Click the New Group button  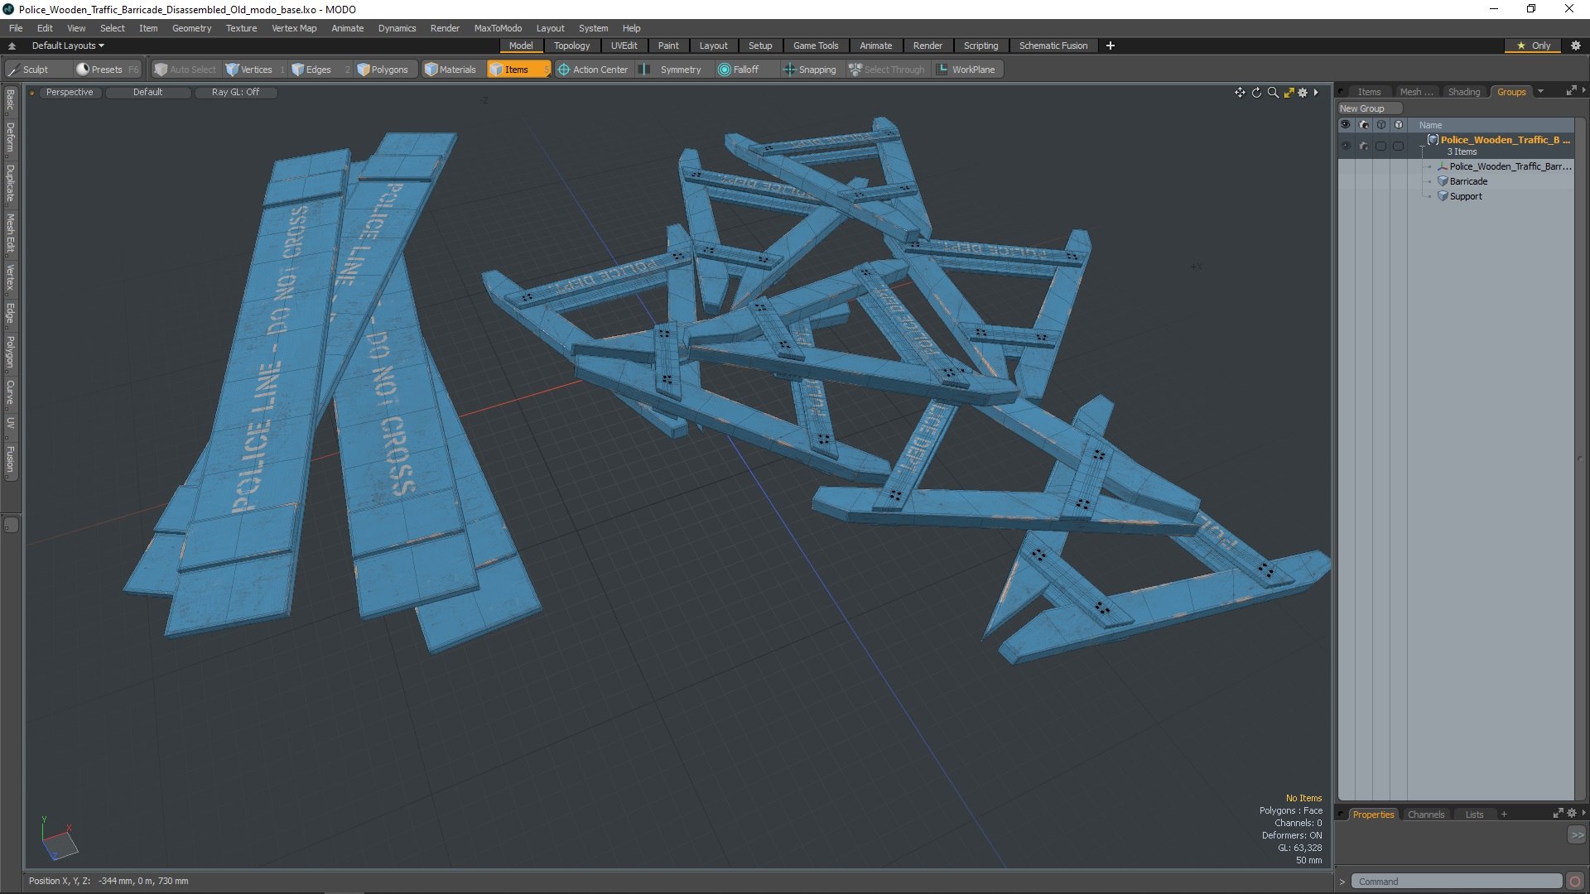(x=1370, y=108)
